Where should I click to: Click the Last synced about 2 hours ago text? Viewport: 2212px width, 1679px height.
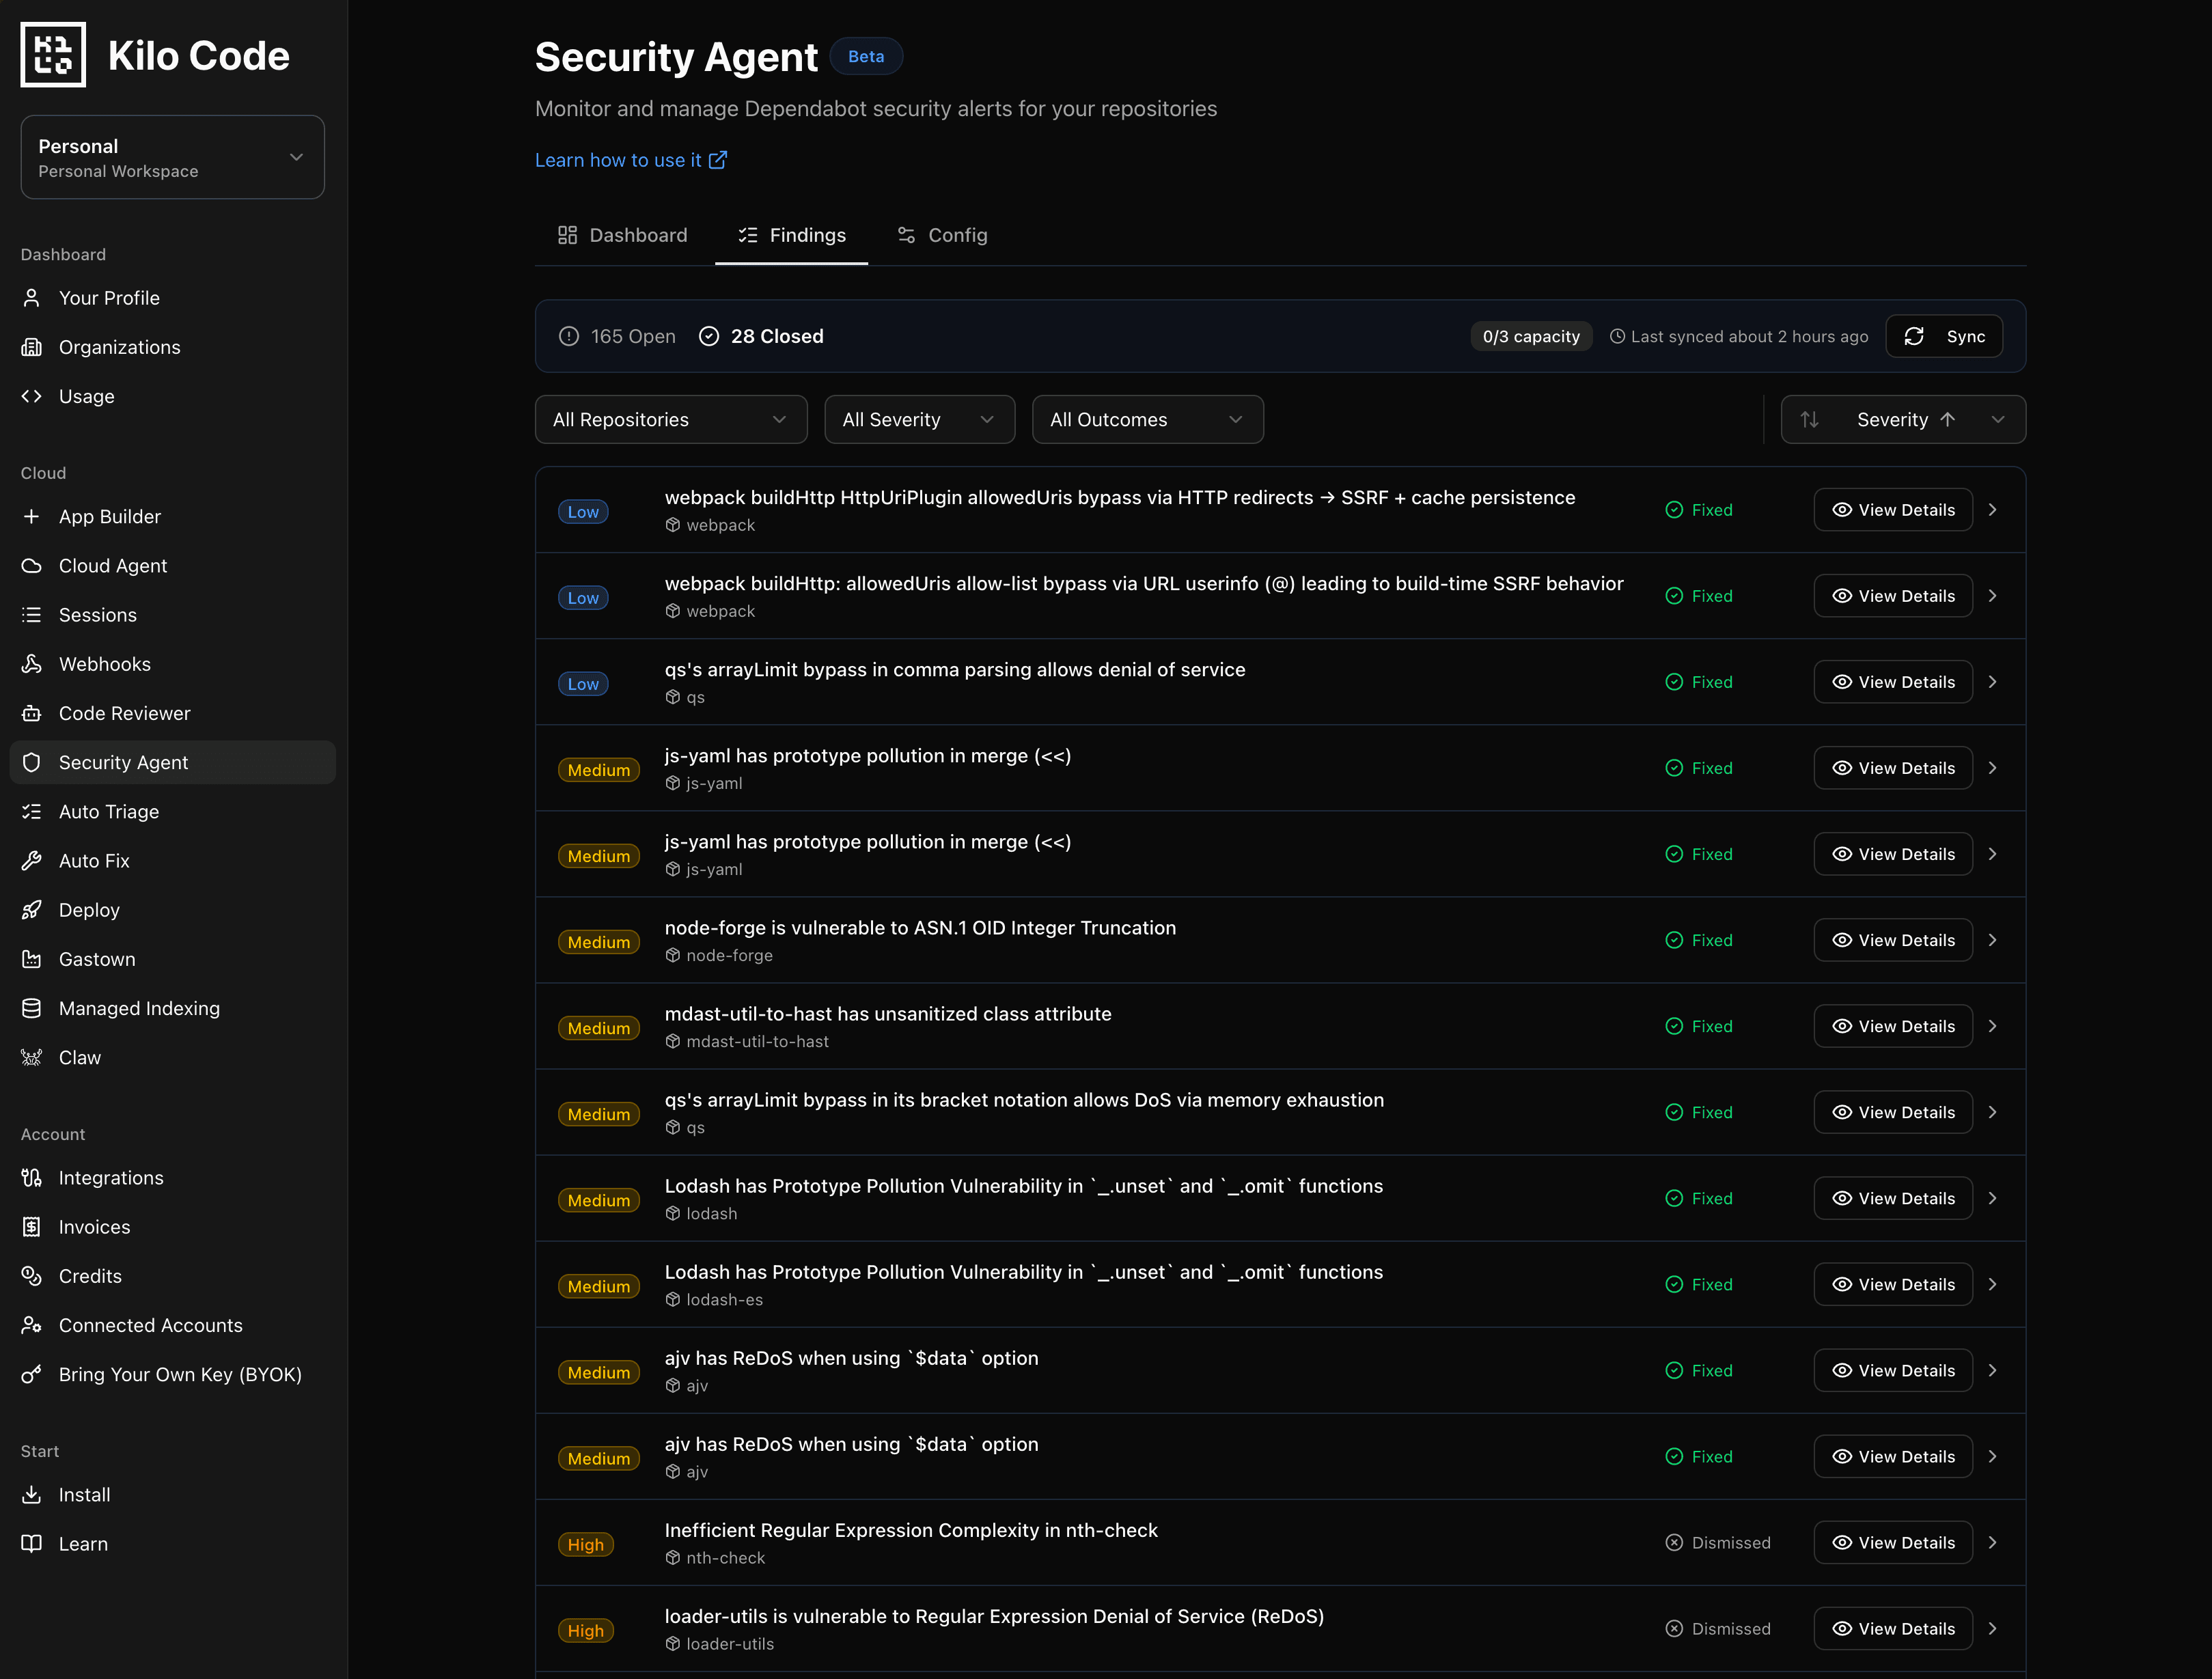[x=1739, y=337]
